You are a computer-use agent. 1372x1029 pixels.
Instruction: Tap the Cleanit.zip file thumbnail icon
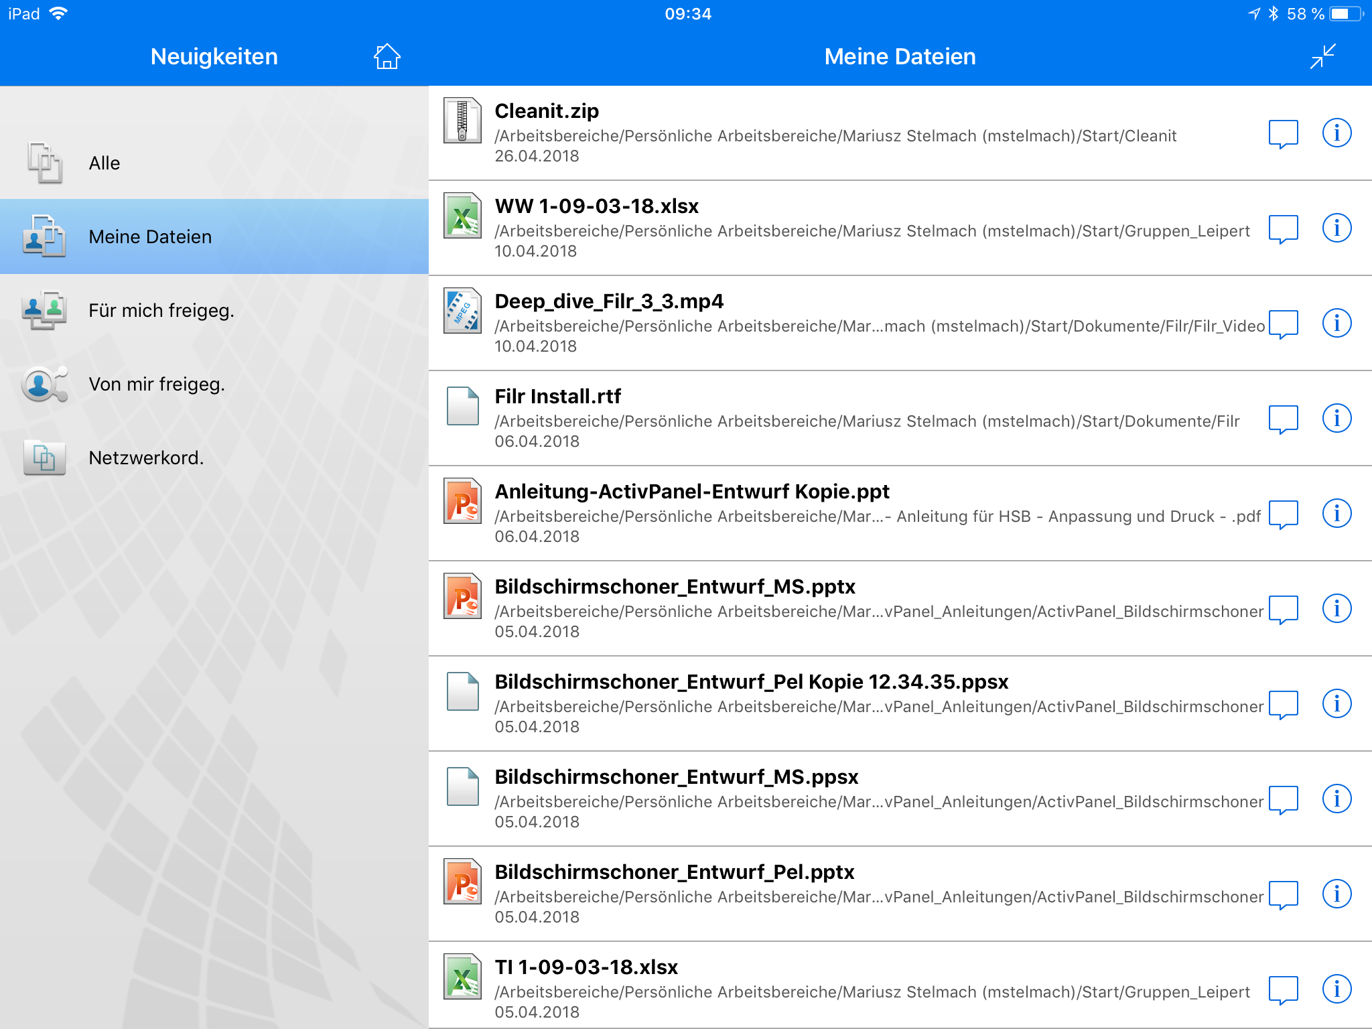click(462, 121)
